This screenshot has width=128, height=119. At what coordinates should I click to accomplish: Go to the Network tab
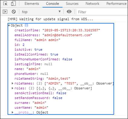[92, 4]
